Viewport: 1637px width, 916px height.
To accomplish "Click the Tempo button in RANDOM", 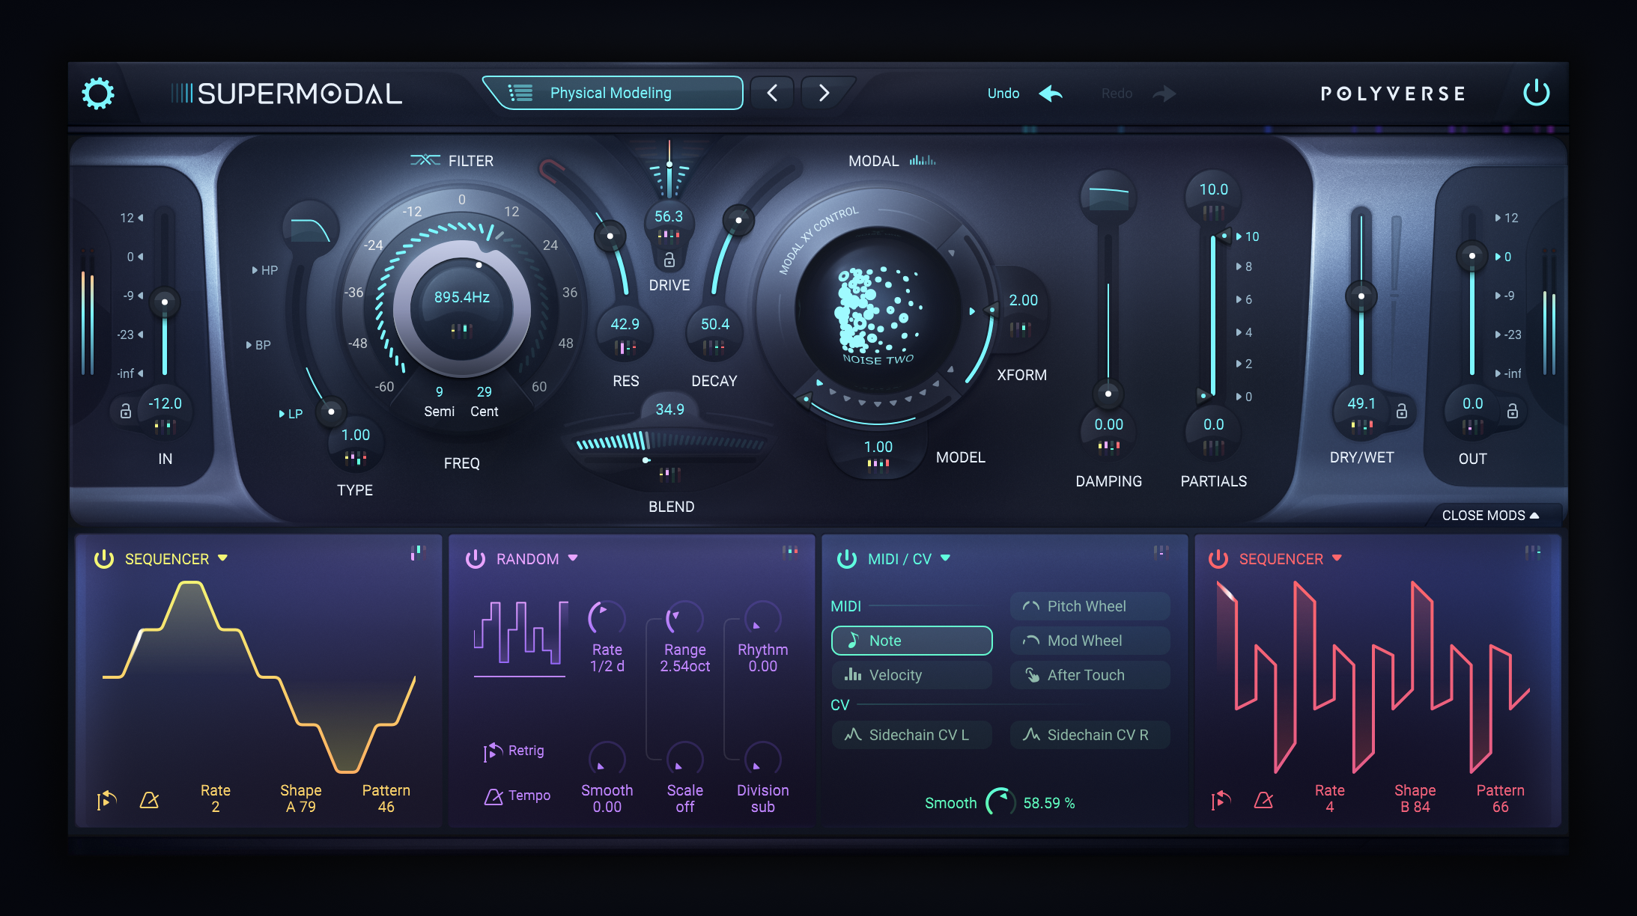I will coord(517,796).
